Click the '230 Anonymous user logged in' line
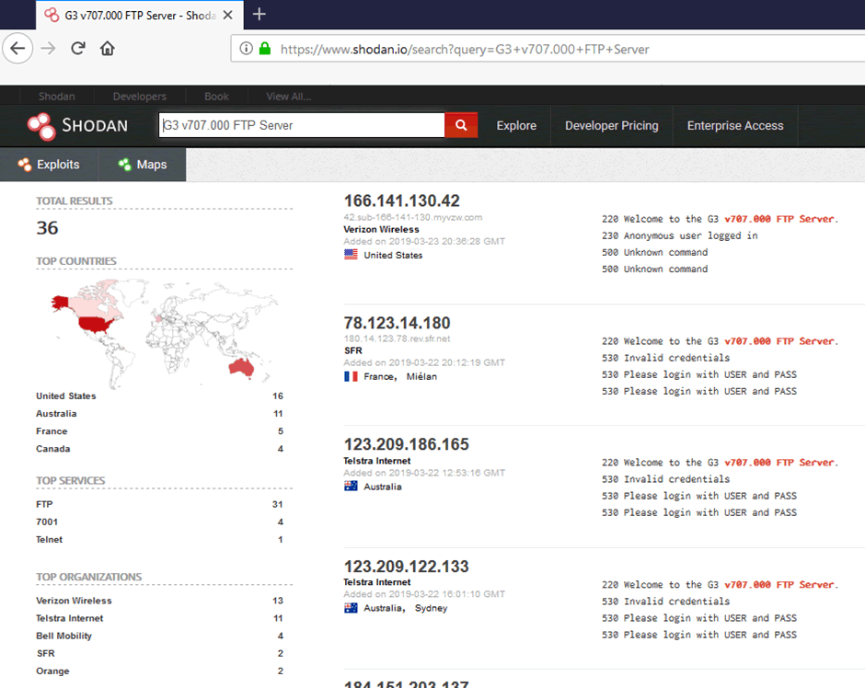 coord(680,235)
